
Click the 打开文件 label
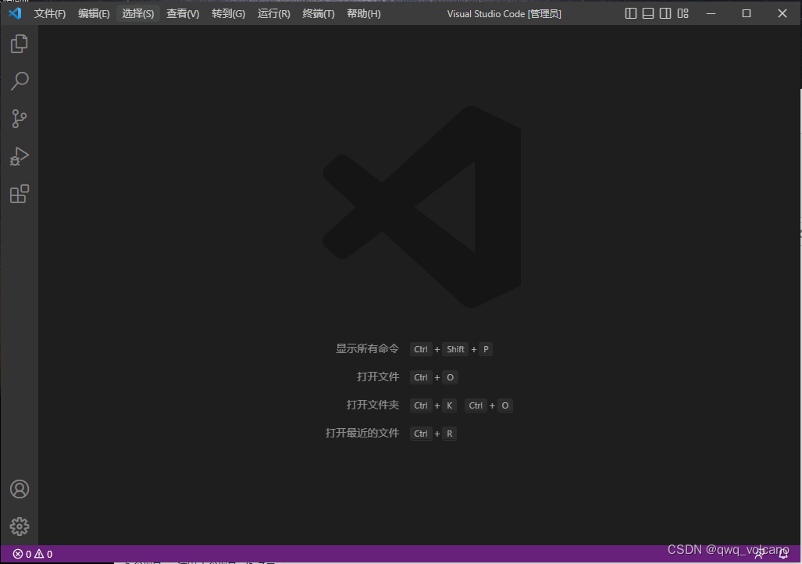click(378, 377)
